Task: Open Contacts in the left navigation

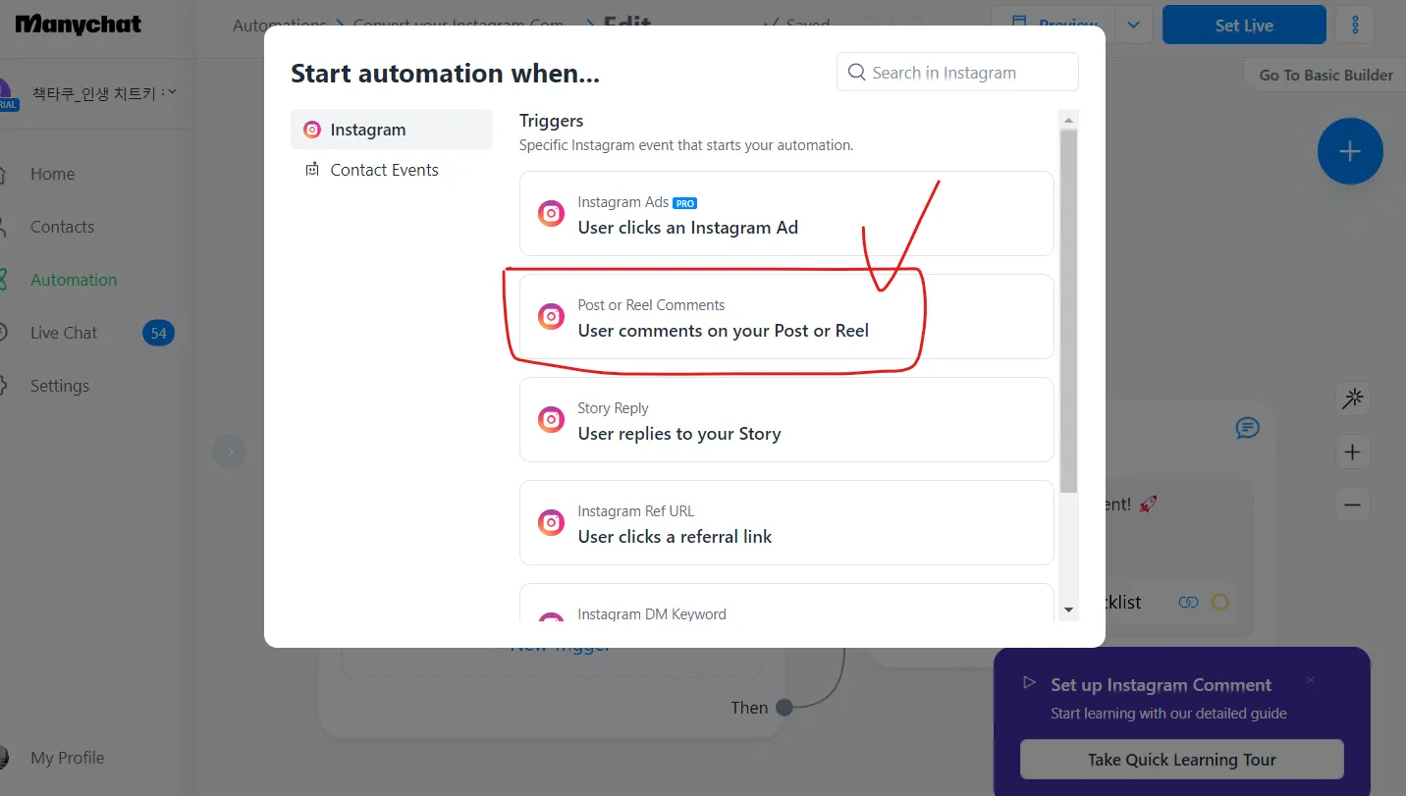Action: click(62, 227)
